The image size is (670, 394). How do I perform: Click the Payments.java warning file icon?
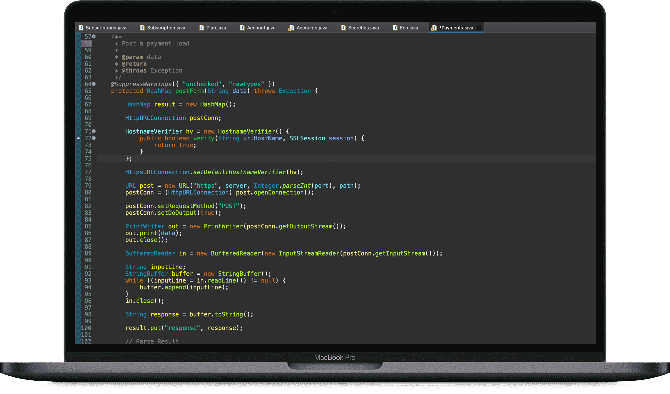tap(433, 28)
